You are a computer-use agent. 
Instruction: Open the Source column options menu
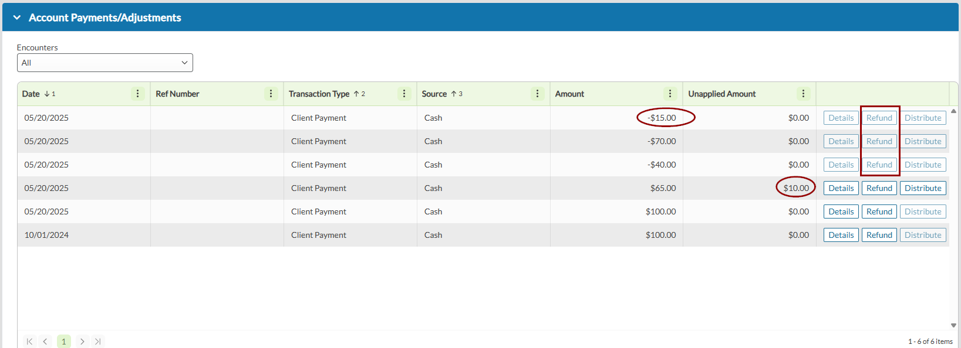click(537, 94)
